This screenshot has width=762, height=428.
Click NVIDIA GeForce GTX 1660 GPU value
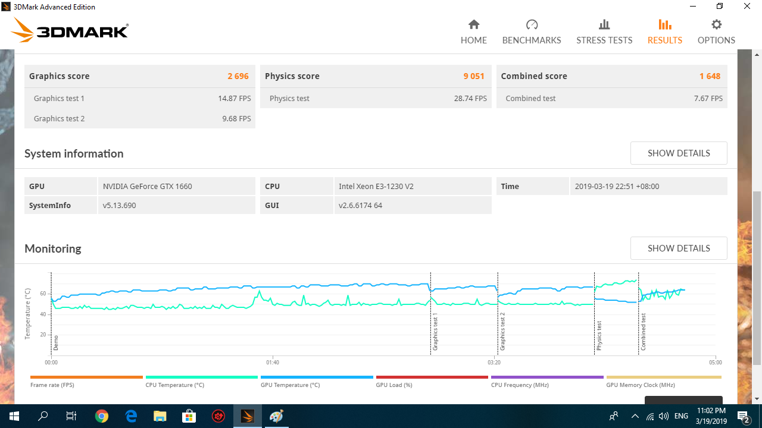click(177, 186)
